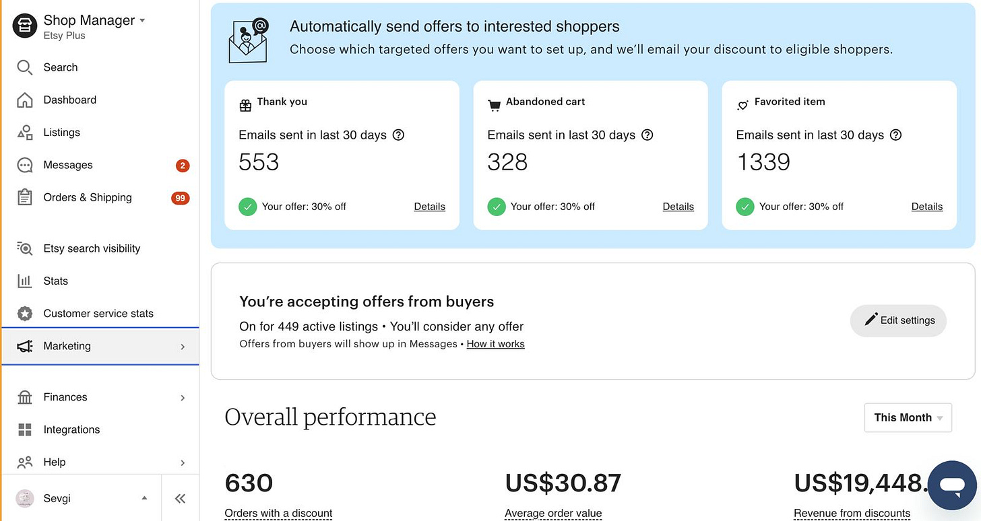Click the Etsy search visibility icon

(x=25, y=249)
